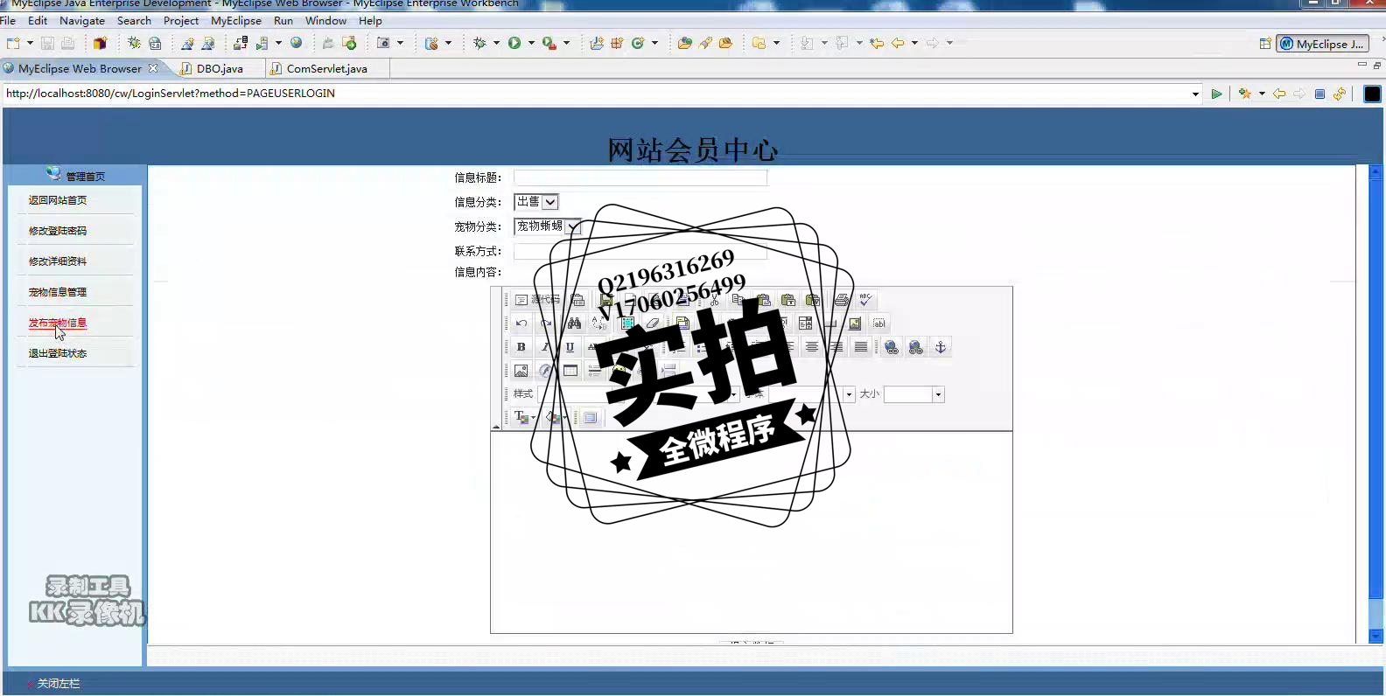
Task: Maximize the editor with Fit Window icon
Action: tap(591, 418)
